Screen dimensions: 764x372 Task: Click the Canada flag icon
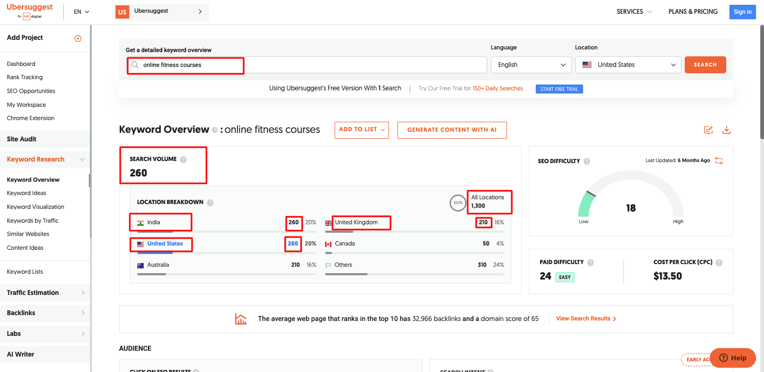pos(328,244)
